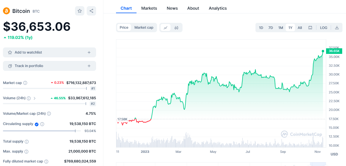Open the News tab
Image resolution: width=346 pixels, height=166 pixels.
point(172,8)
